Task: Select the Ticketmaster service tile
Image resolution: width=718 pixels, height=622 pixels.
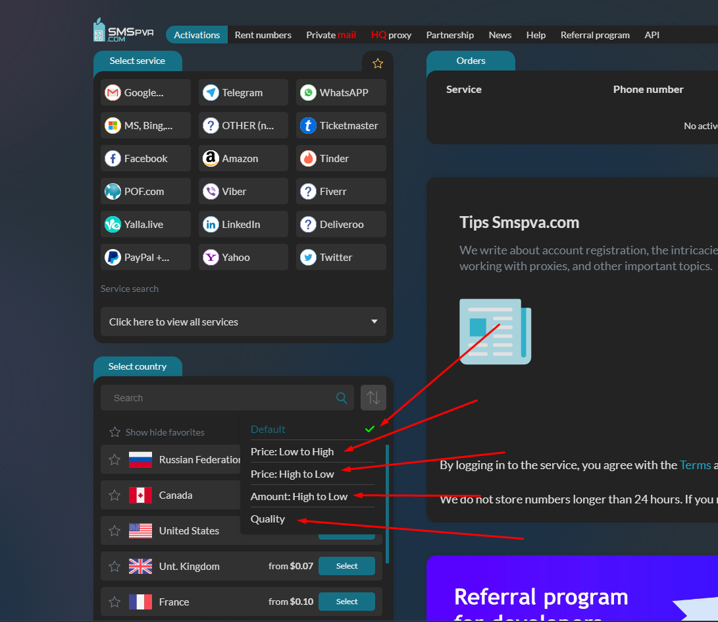Action: click(341, 126)
